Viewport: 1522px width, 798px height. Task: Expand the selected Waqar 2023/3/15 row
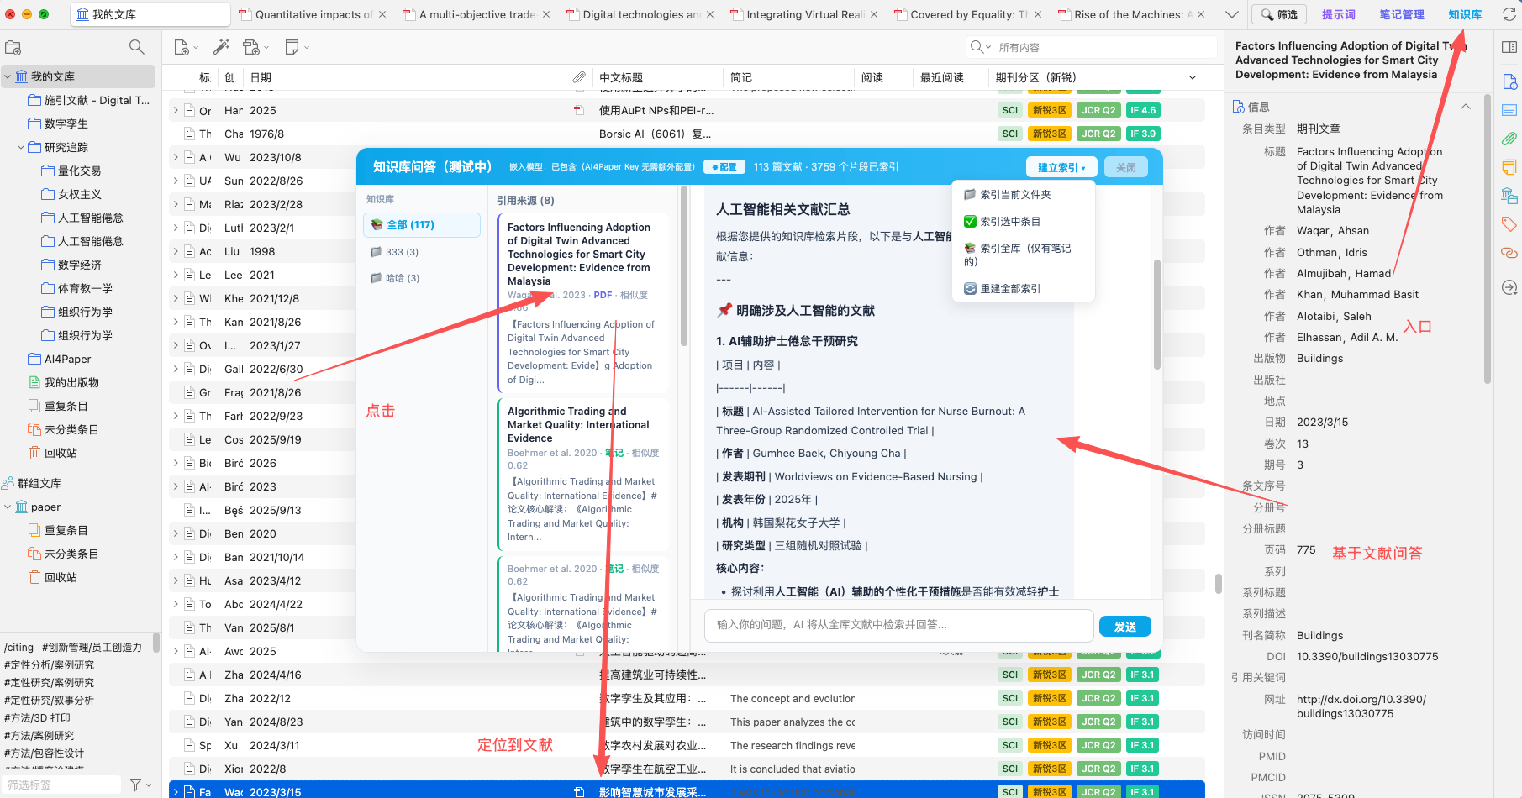tap(176, 791)
